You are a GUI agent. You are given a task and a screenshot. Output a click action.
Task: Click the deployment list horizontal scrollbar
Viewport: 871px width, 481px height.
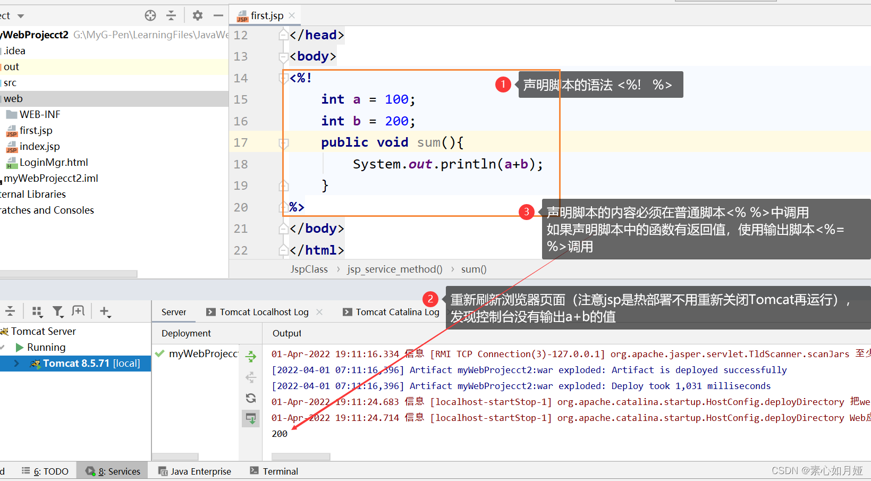pos(175,457)
